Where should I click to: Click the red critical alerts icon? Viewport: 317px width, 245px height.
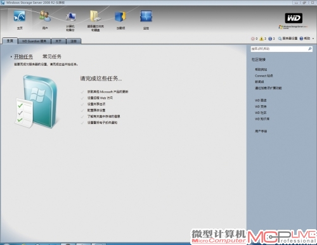pyautogui.click(x=252, y=39)
